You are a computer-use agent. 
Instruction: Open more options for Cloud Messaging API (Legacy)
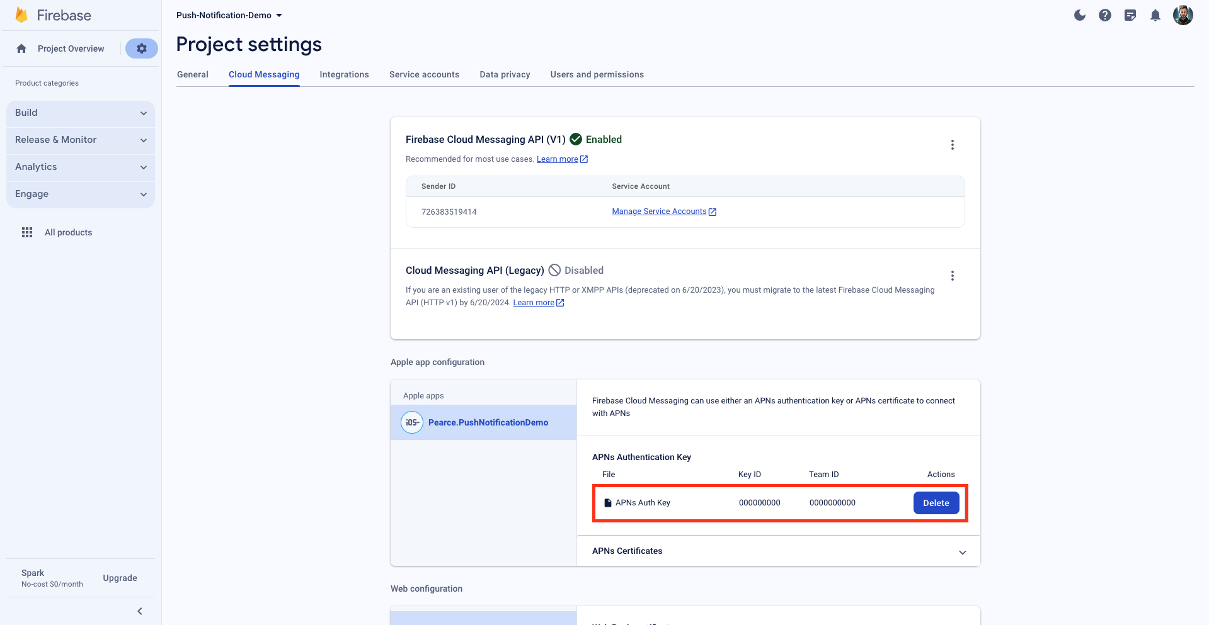point(953,276)
